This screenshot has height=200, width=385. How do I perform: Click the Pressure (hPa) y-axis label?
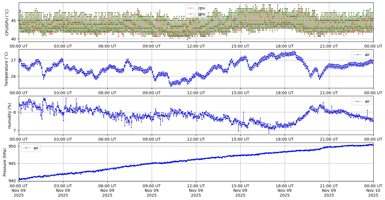pos(5,162)
